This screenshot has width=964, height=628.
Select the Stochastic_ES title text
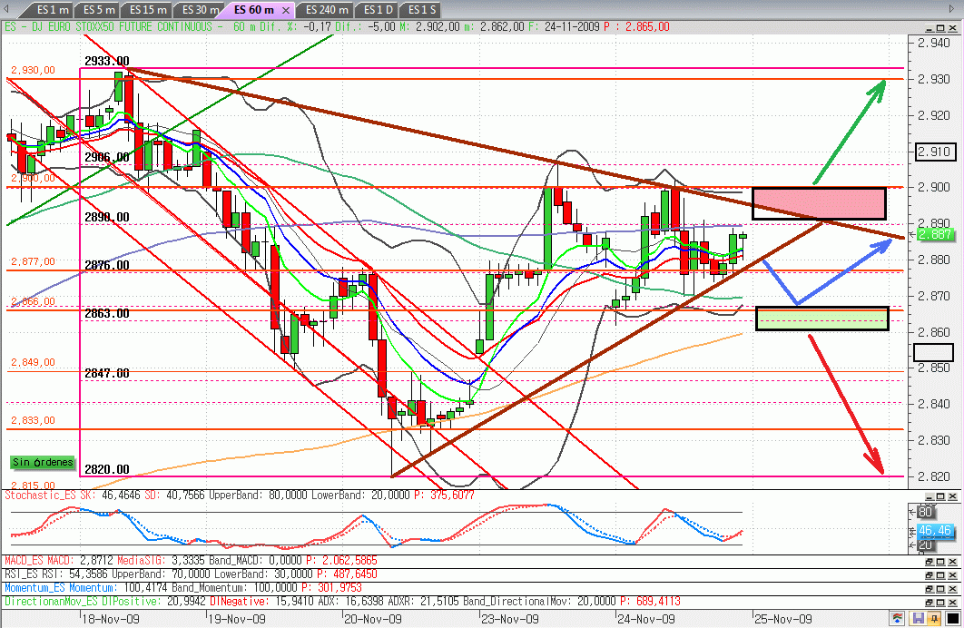click(39, 496)
